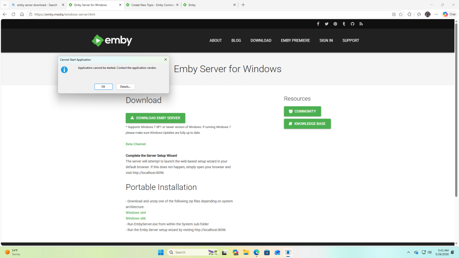The image size is (459, 258).
Task: Close the Emby Server for Windows tab
Action: [120, 5]
